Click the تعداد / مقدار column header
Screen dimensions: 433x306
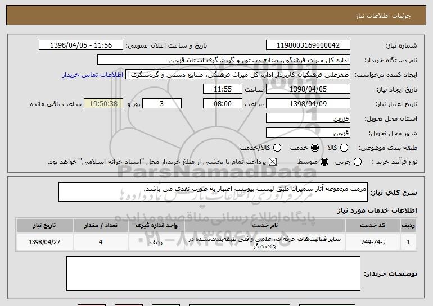101,225
